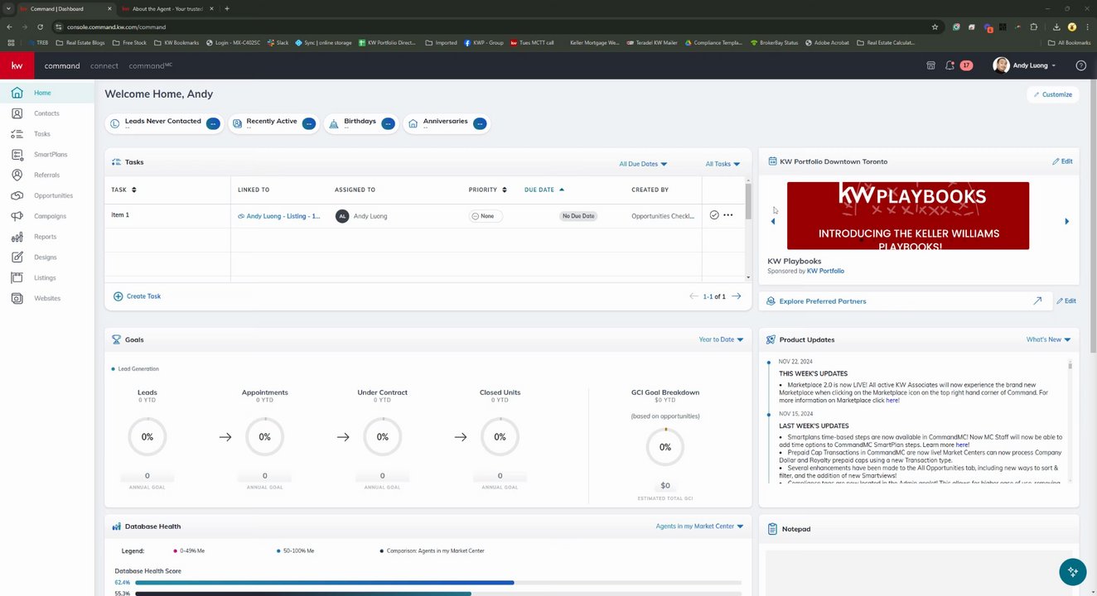Go to Tasks in the sidebar

point(42,134)
